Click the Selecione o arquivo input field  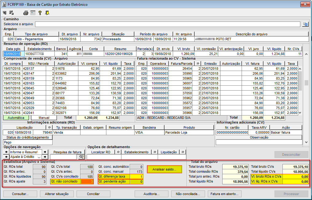coord(167,24)
